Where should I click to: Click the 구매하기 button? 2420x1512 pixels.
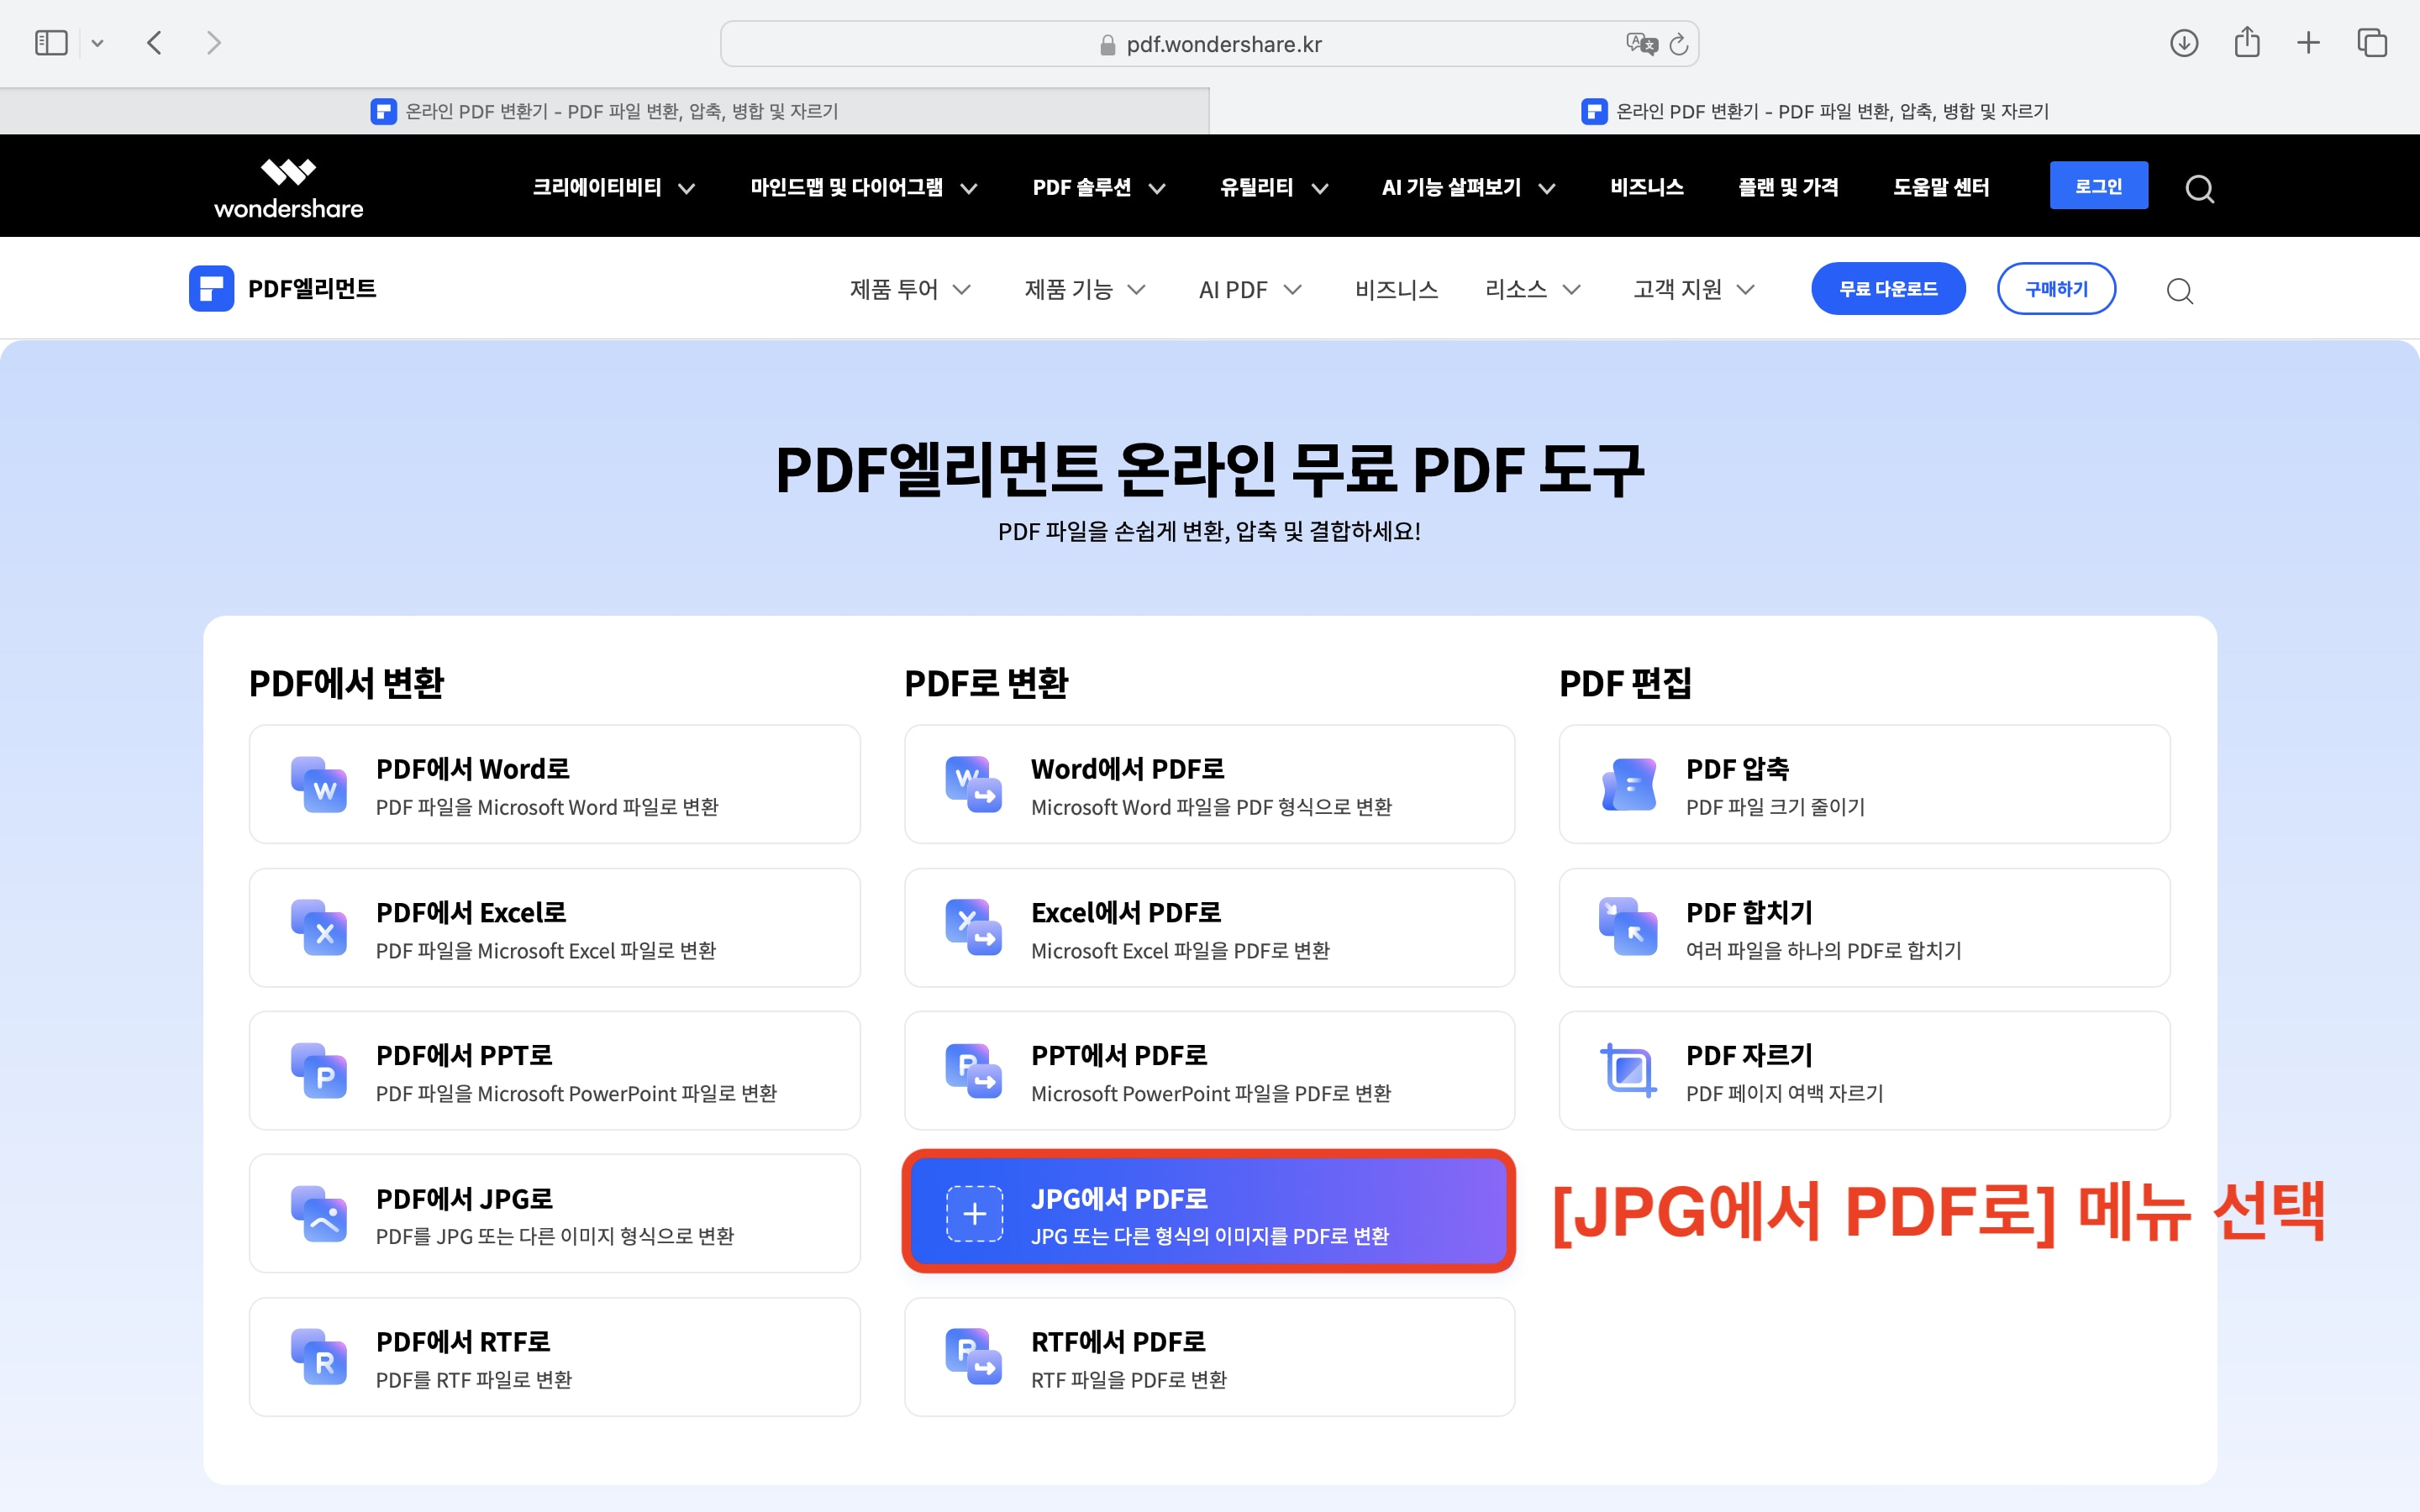tap(2056, 288)
